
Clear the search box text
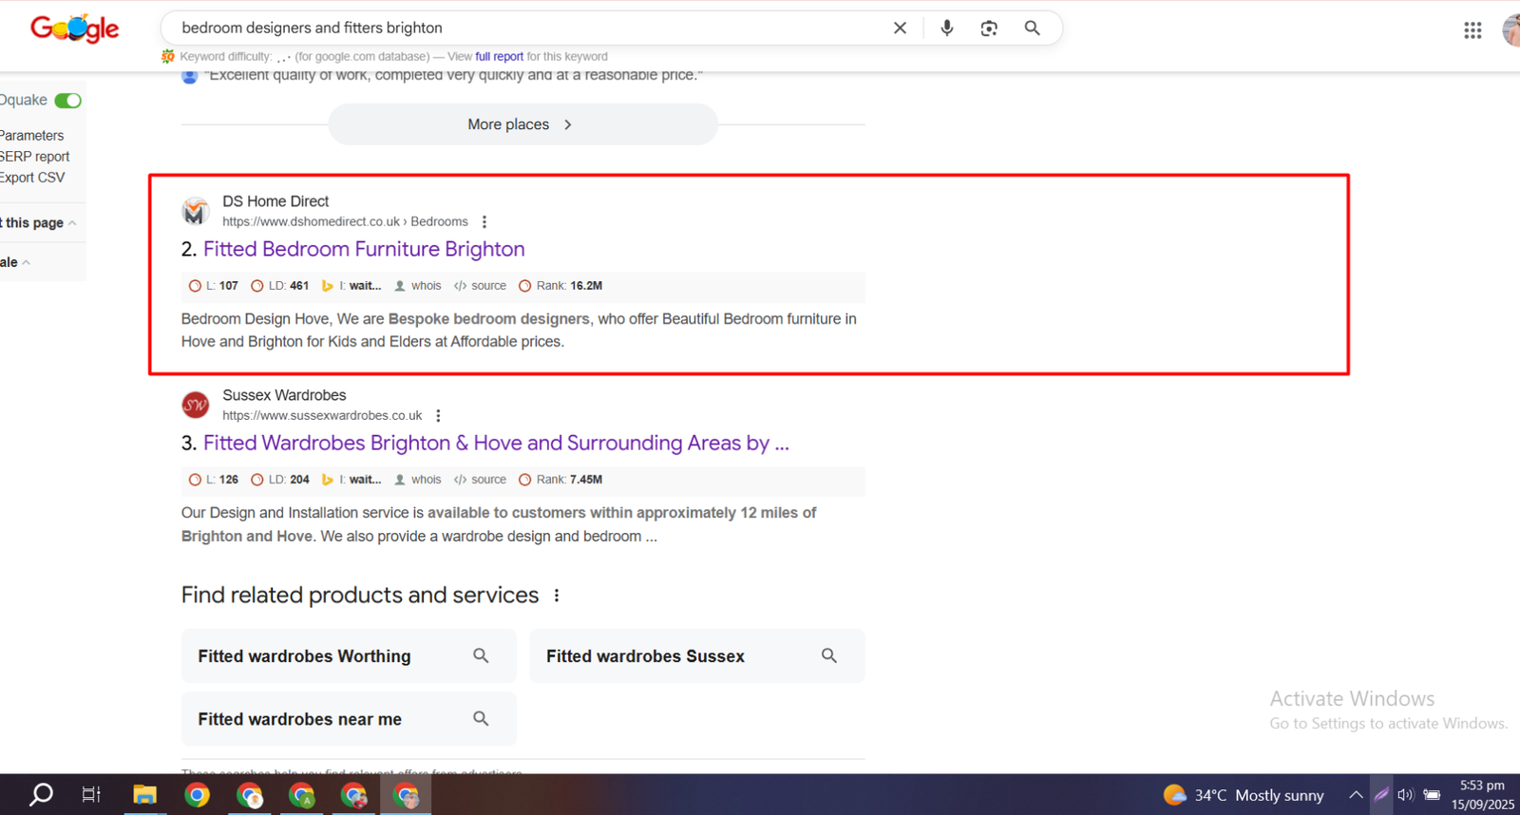pyautogui.click(x=900, y=28)
